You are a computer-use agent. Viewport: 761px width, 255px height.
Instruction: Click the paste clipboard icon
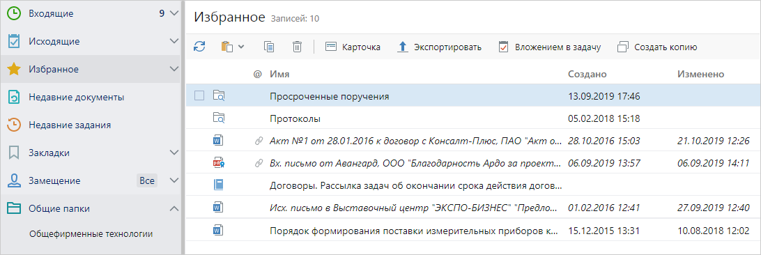[x=226, y=47]
